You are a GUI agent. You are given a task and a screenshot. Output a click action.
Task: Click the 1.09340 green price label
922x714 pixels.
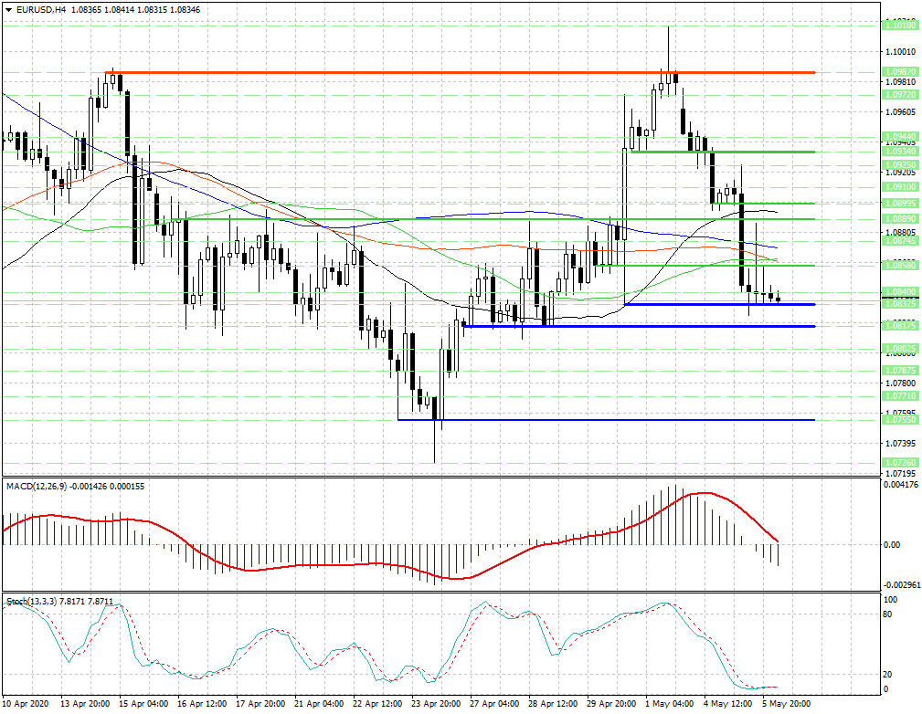pyautogui.click(x=901, y=151)
